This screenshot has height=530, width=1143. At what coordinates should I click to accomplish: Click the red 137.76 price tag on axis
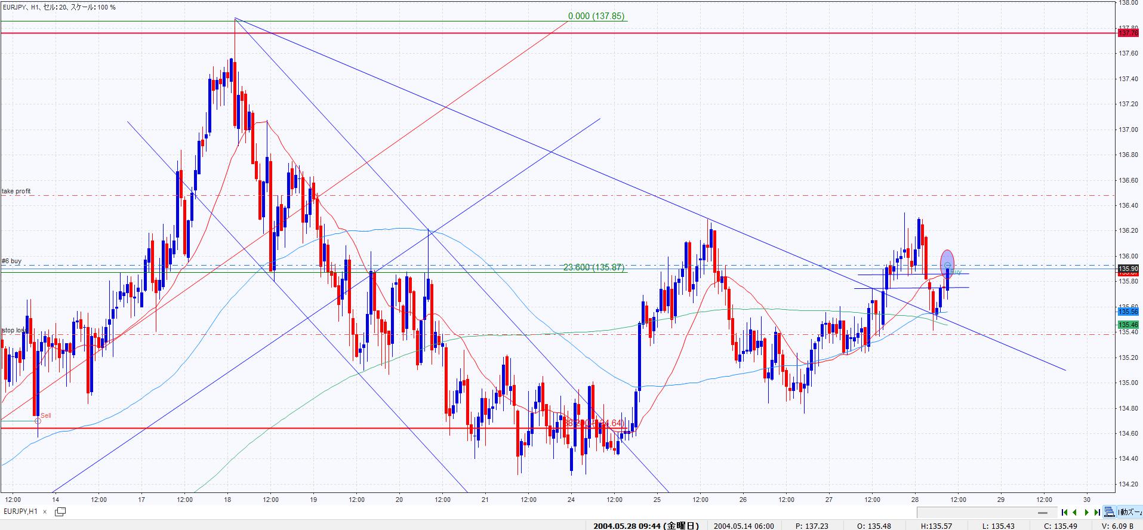(1127, 33)
